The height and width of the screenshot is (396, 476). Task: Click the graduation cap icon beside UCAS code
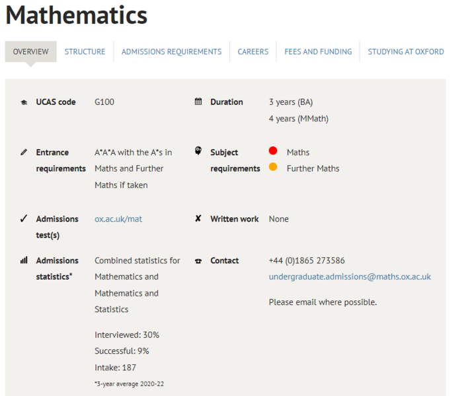[24, 102]
